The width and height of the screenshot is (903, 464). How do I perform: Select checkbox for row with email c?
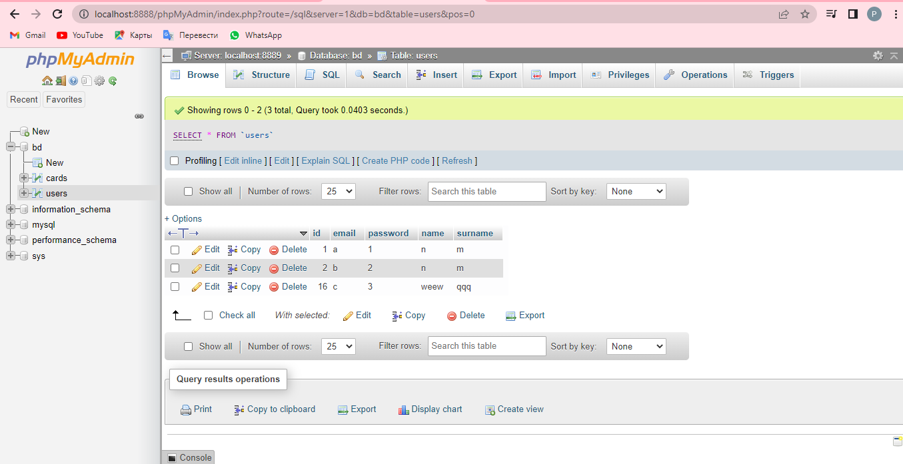coord(175,287)
